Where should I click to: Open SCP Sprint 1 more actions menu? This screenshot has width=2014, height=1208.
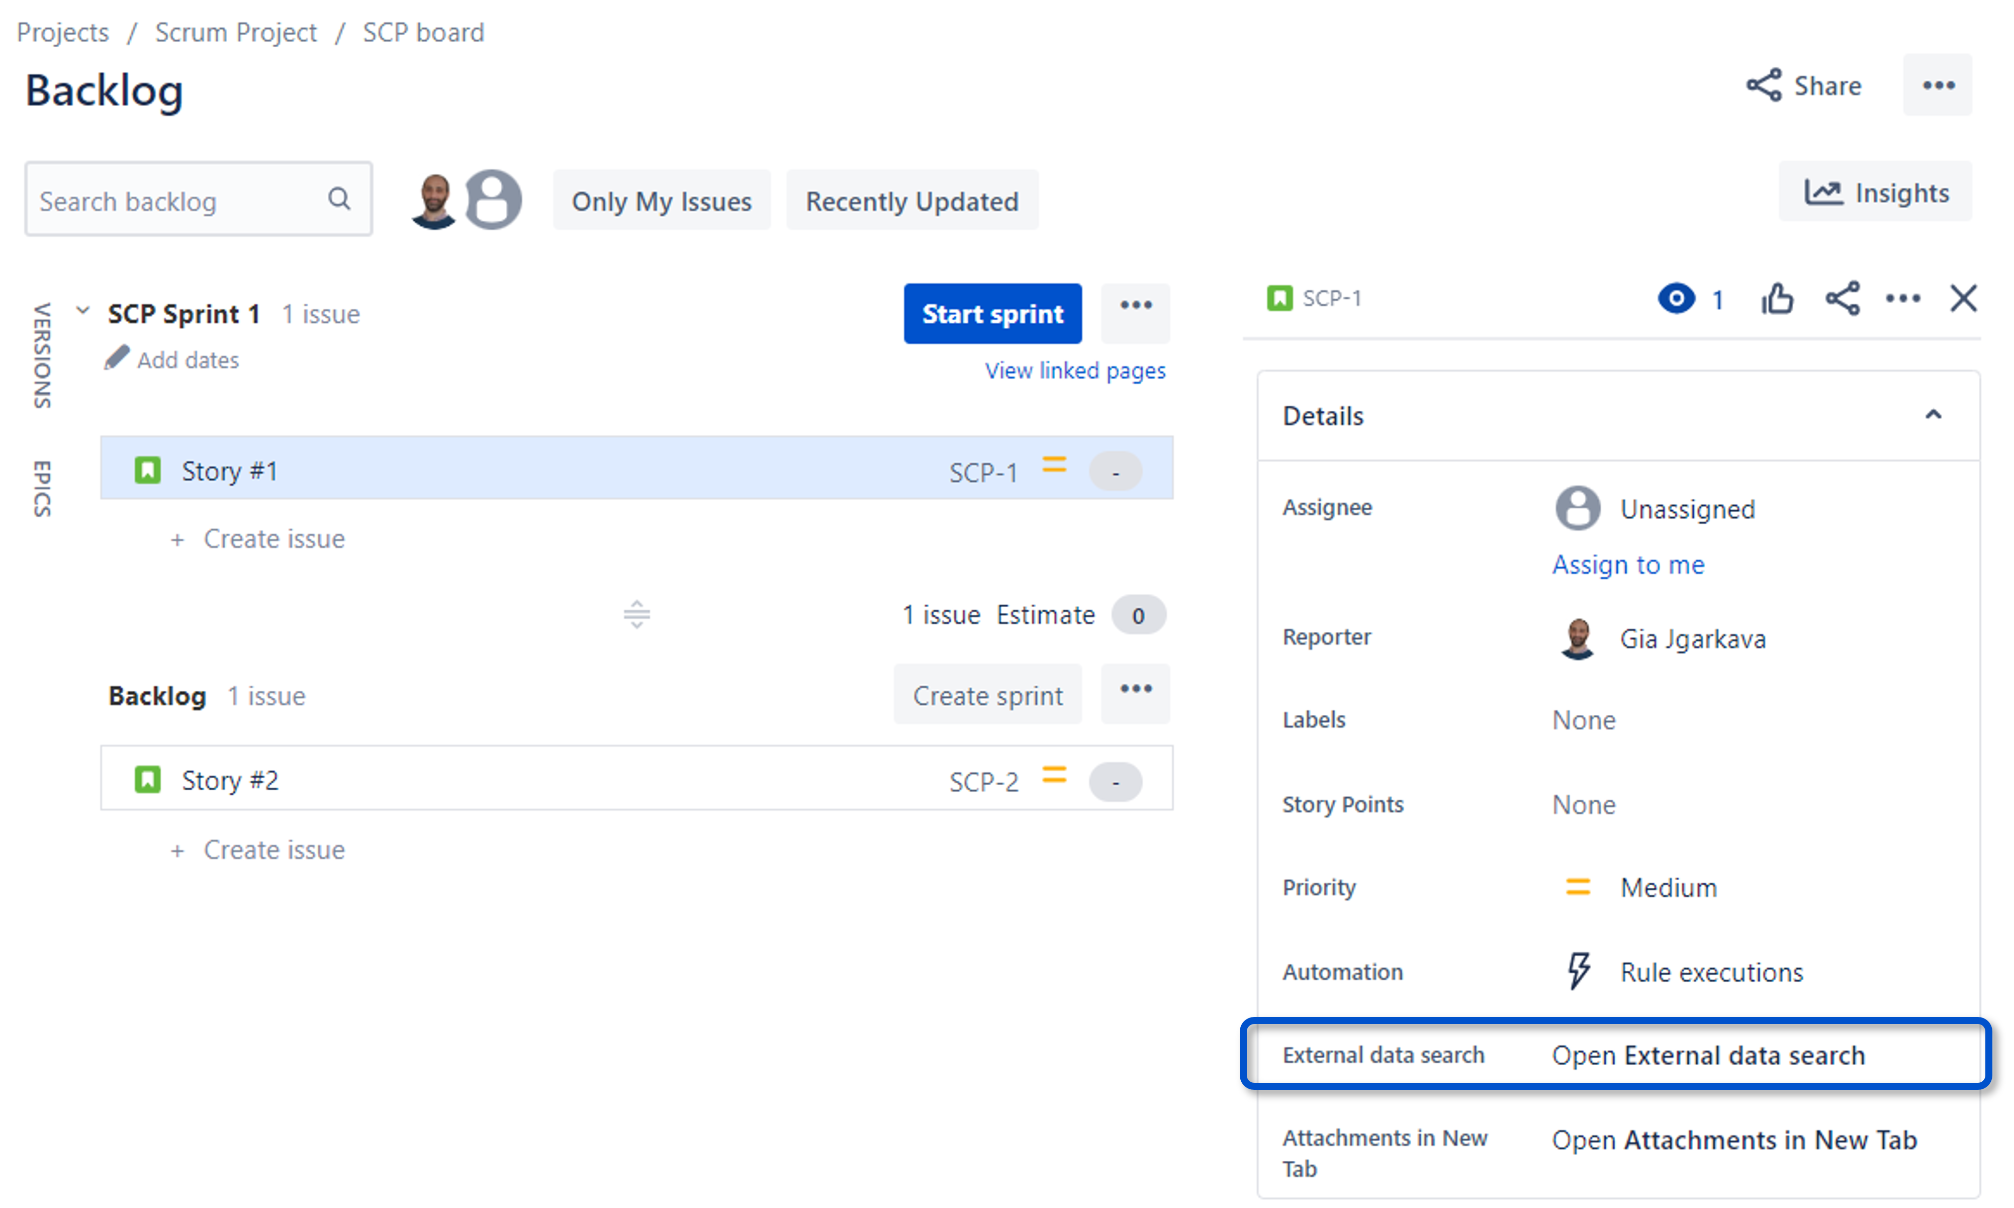pyautogui.click(x=1136, y=313)
